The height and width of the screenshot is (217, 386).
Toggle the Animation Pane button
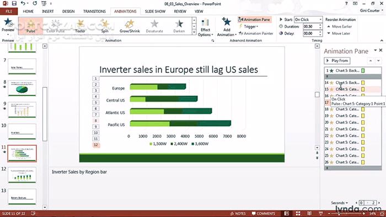pos(255,19)
